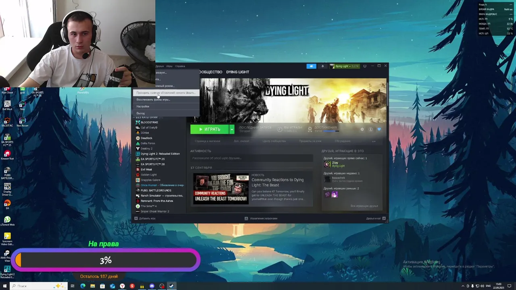The width and height of the screenshot is (516, 290).
Task: Open the Dying Light account name dropdown
Action: pyautogui.click(x=344, y=66)
